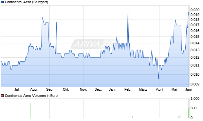Click the 0,018 price axis value

(195, 20)
